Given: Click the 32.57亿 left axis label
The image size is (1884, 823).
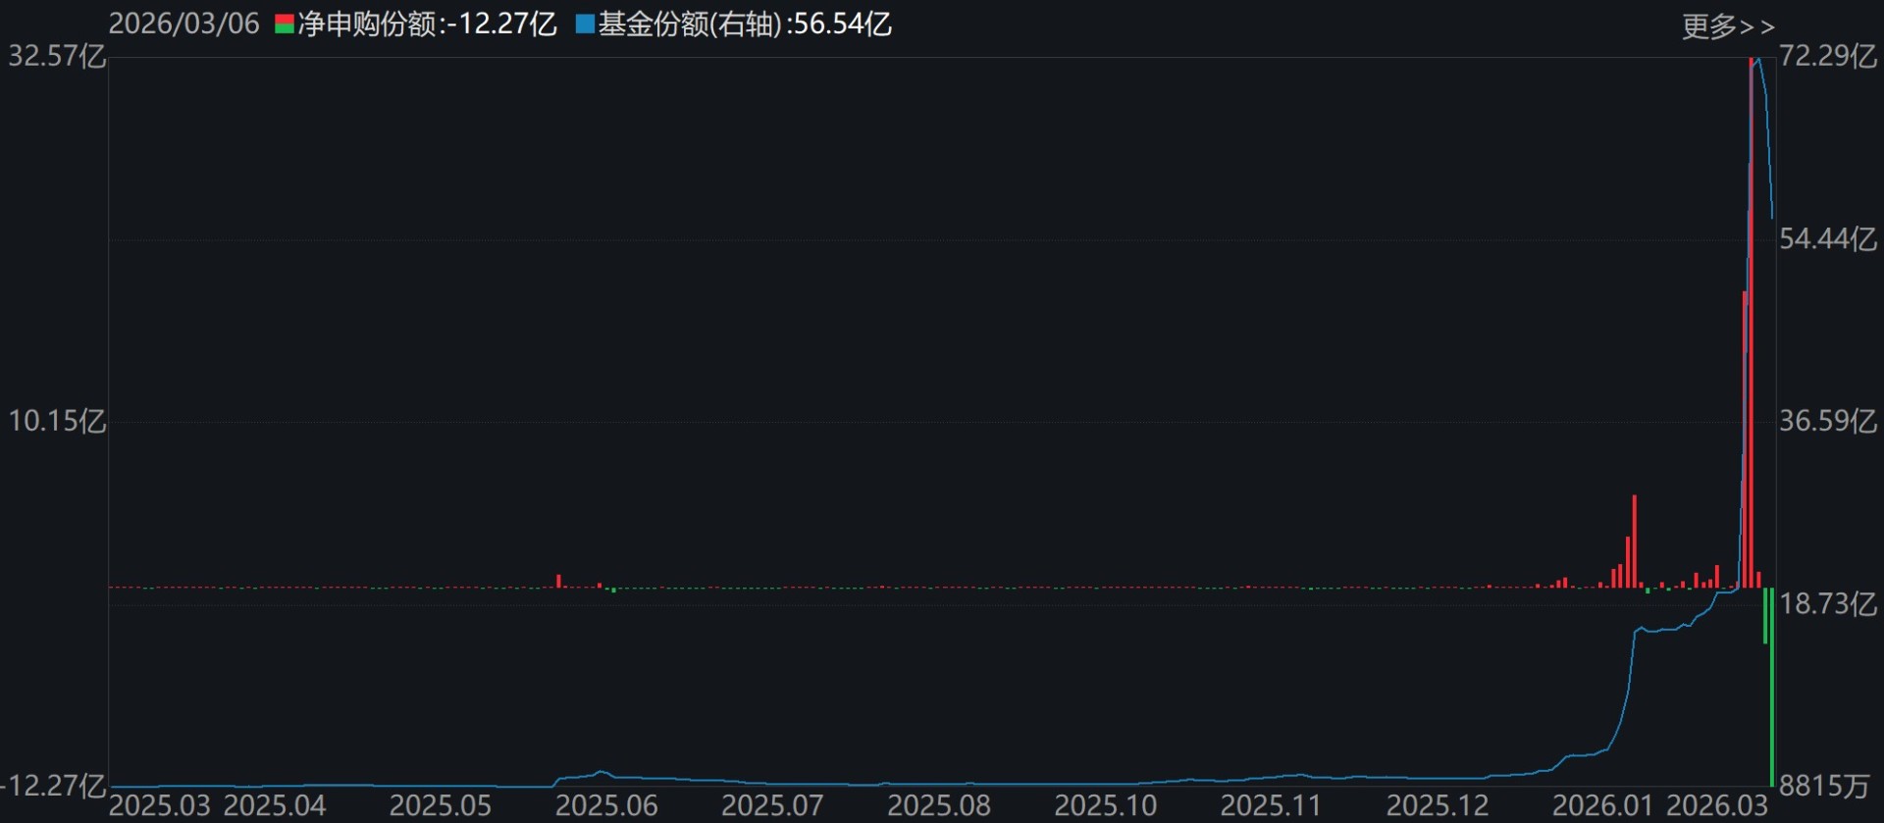Looking at the screenshot, I should point(57,56).
